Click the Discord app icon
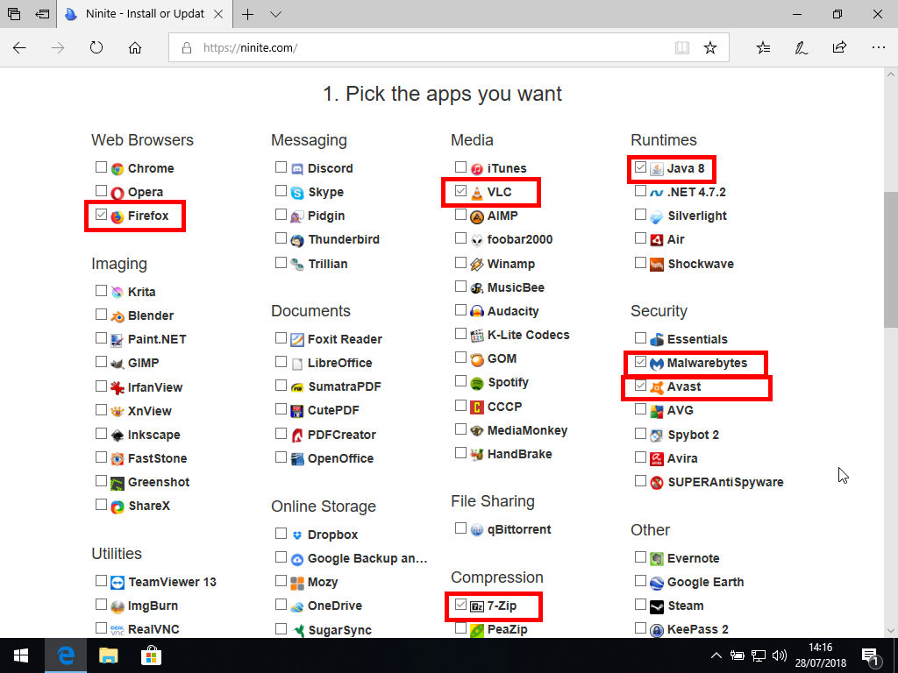This screenshot has height=673, width=898. [297, 169]
